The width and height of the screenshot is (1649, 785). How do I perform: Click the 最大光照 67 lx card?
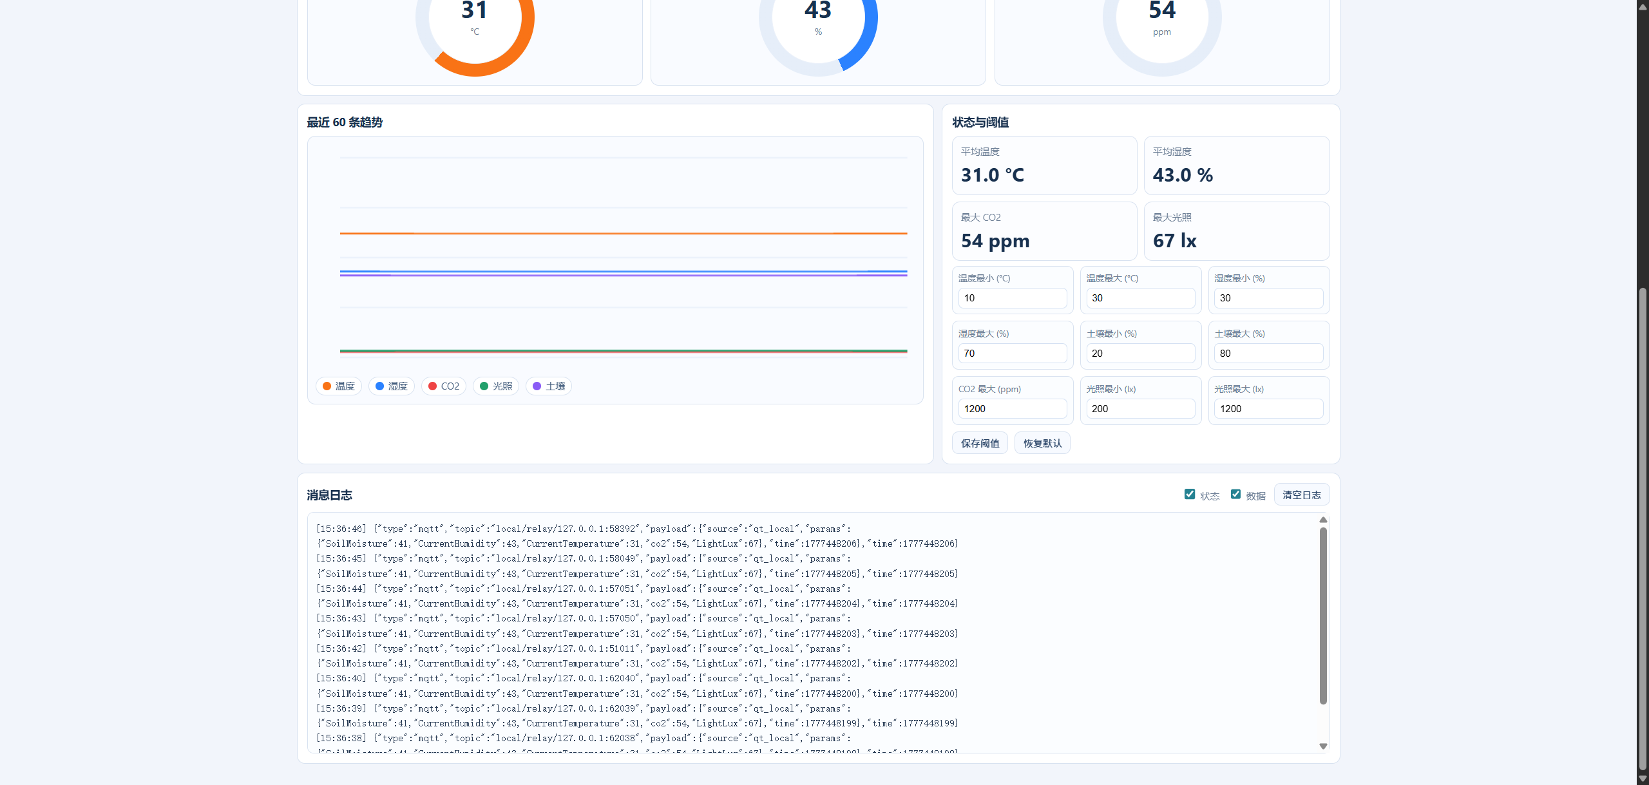point(1236,231)
